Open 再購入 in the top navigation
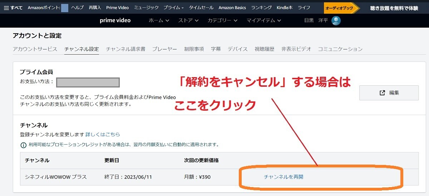 point(95,7)
